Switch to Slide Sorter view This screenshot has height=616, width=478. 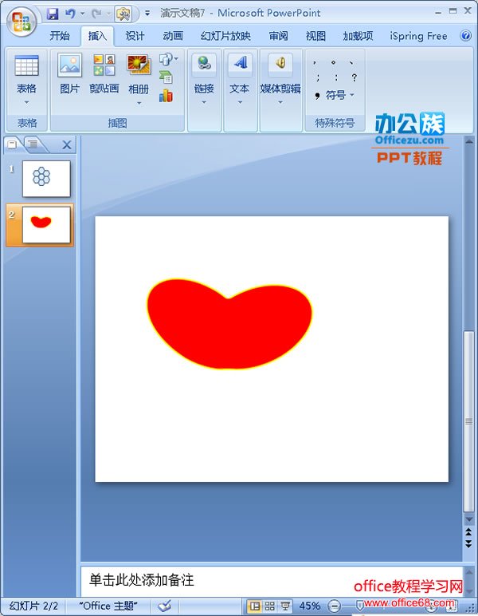(x=270, y=606)
